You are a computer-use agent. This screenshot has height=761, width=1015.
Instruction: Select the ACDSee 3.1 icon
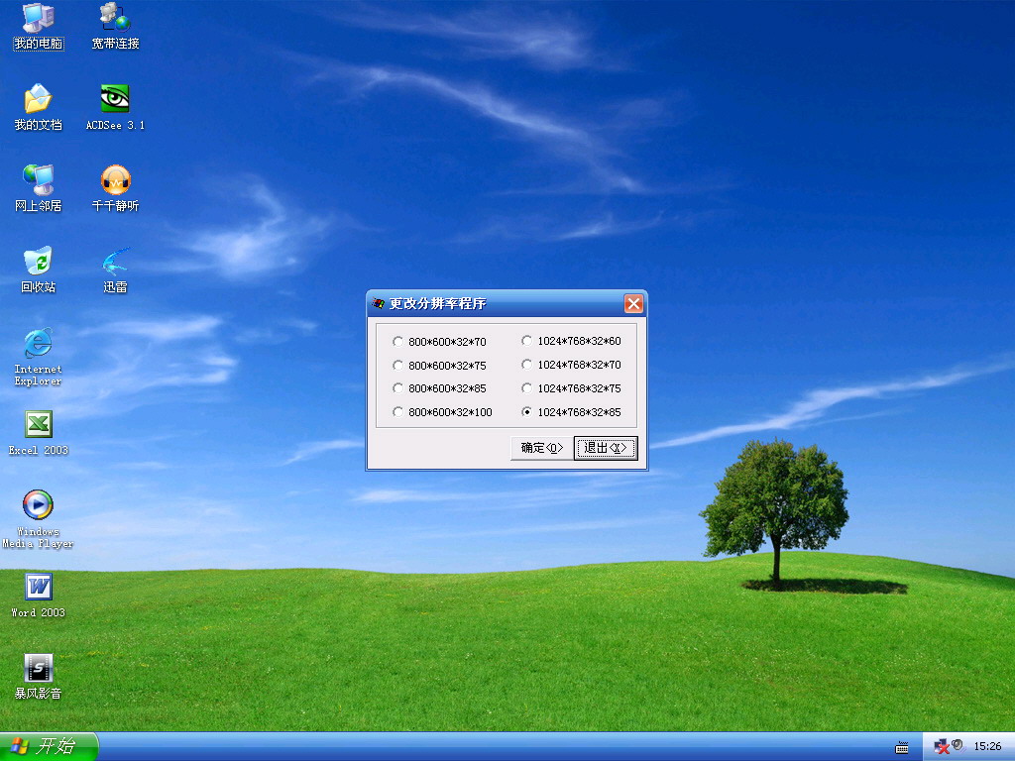tap(115, 107)
